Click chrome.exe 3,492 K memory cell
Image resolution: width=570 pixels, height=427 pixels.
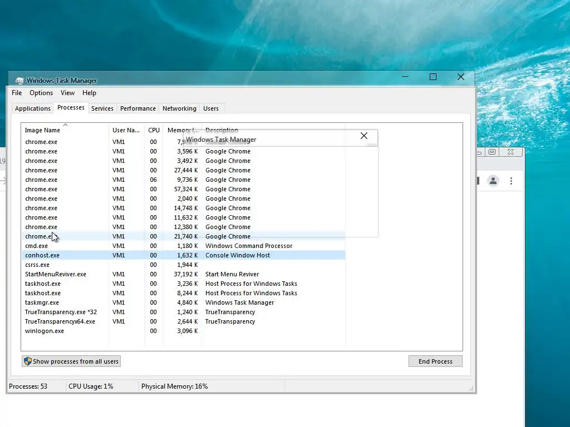[187, 161]
